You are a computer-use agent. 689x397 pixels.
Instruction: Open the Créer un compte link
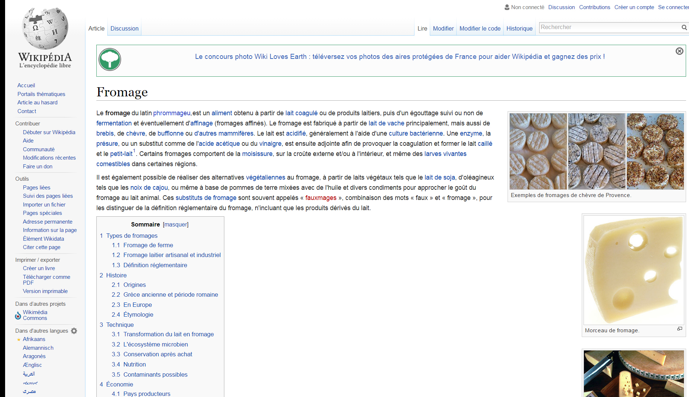(x=634, y=7)
